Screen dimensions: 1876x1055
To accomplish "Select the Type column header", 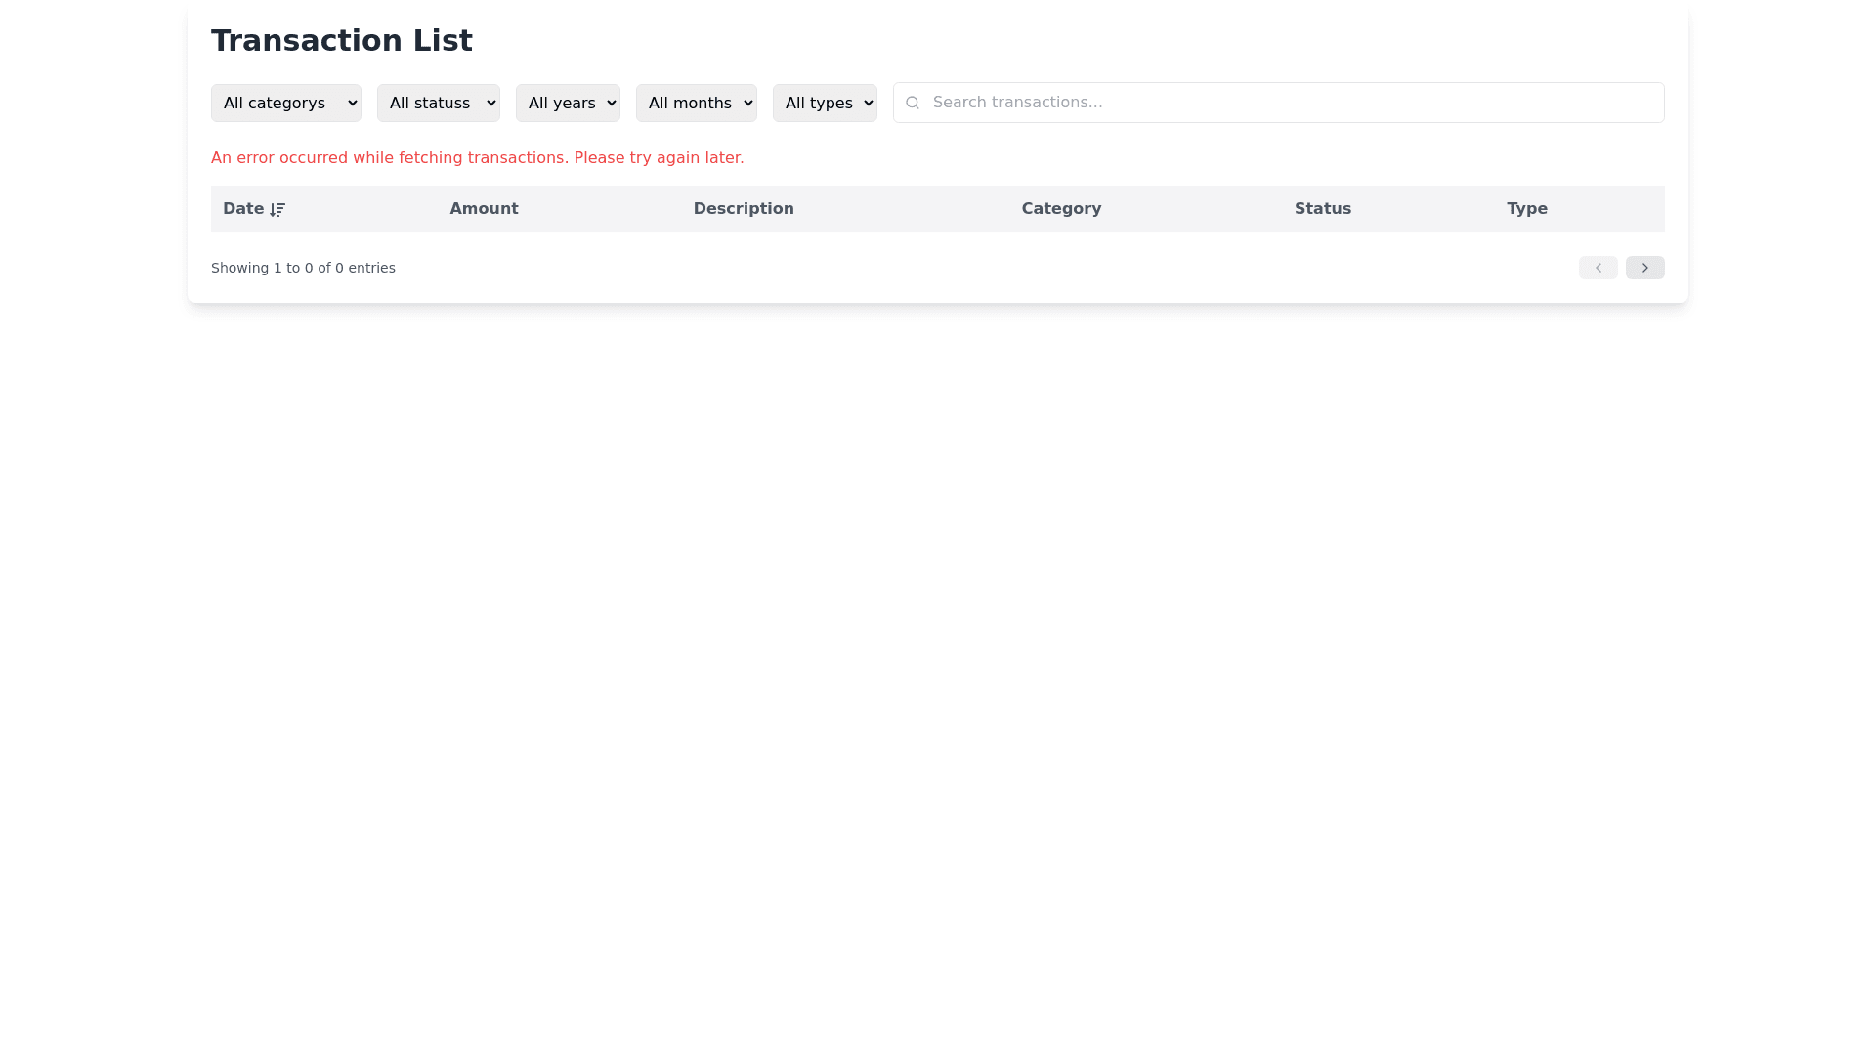I will 1526,209.
